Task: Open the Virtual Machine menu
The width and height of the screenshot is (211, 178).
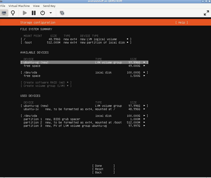Action: [x=19, y=6]
